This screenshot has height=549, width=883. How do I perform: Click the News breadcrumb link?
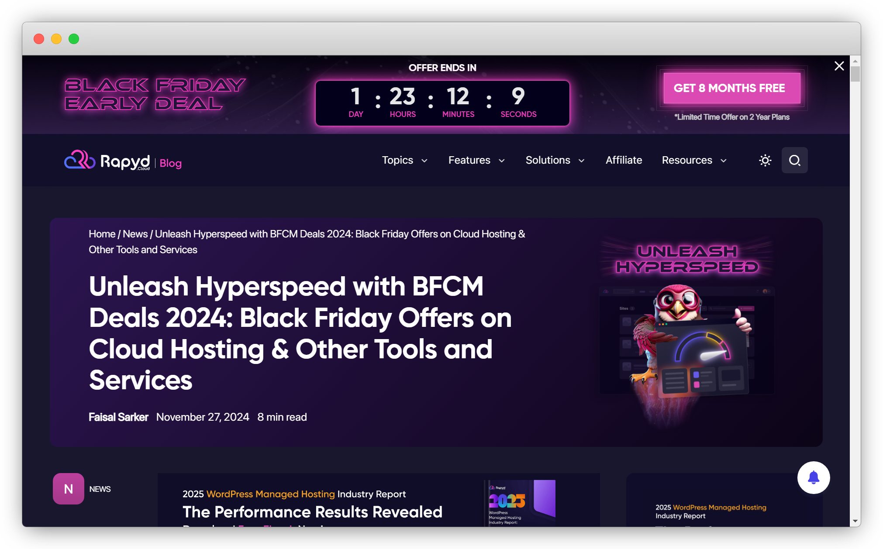135,234
